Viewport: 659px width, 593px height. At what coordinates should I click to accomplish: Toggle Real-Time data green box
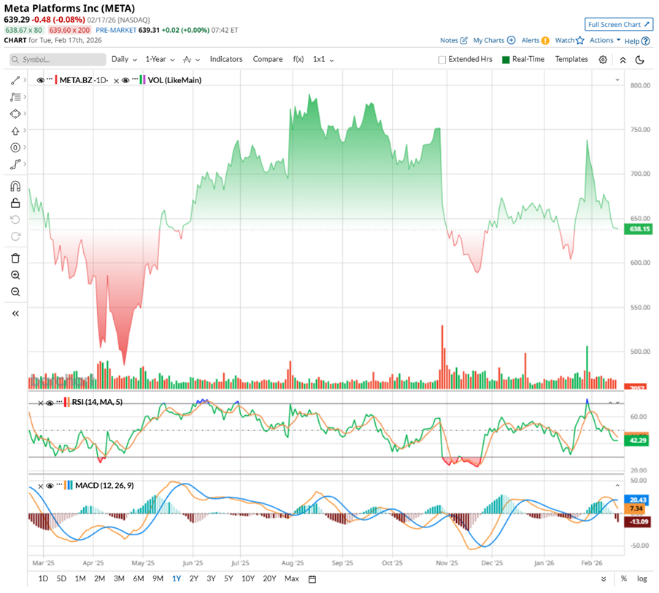(506, 60)
